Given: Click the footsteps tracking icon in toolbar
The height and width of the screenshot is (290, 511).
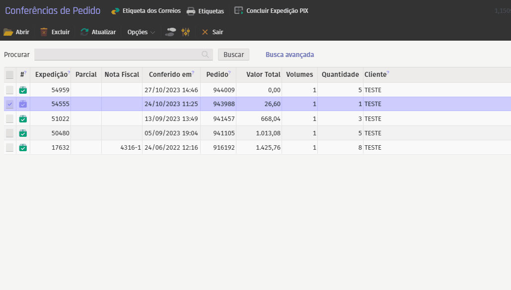Looking at the screenshot, I should [x=170, y=32].
